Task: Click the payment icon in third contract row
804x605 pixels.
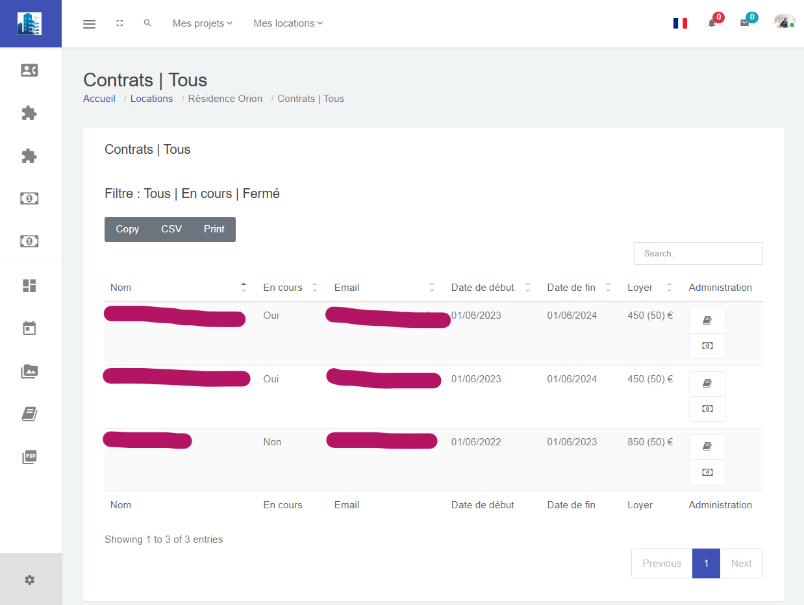Action: 707,473
